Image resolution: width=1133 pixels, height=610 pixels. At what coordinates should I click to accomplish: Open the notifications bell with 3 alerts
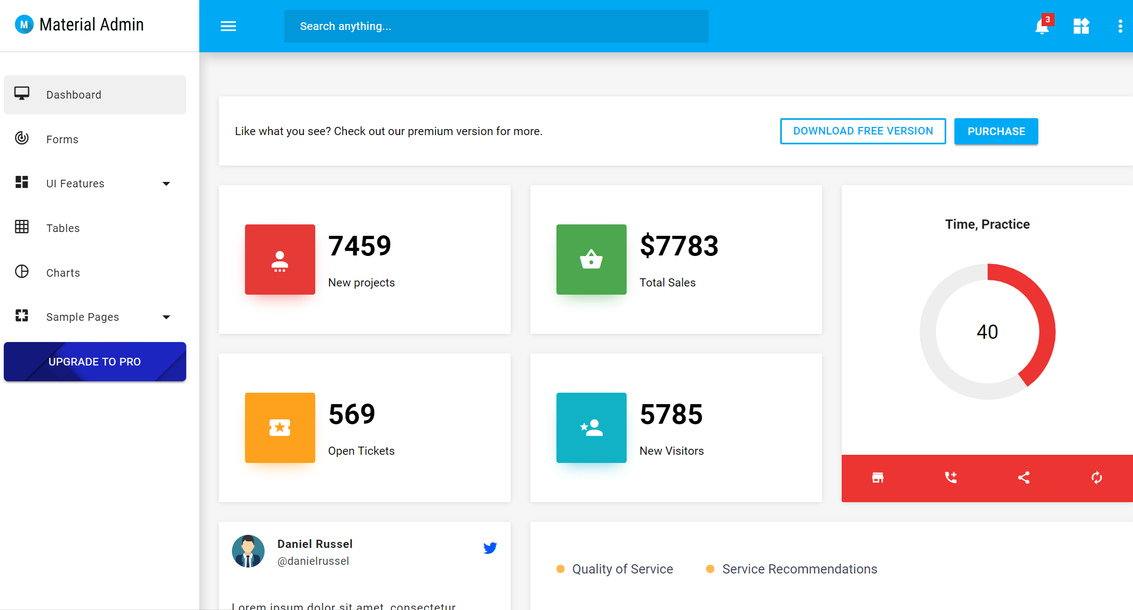tap(1042, 26)
